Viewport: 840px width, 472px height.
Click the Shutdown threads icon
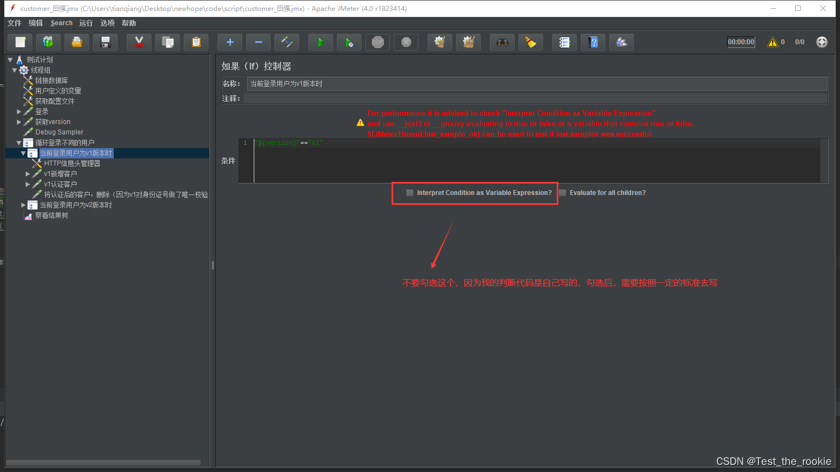pyautogui.click(x=406, y=42)
